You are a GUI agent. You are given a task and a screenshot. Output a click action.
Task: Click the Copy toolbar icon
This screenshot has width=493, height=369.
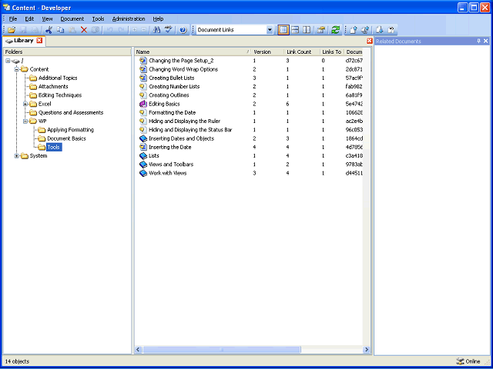60,30
